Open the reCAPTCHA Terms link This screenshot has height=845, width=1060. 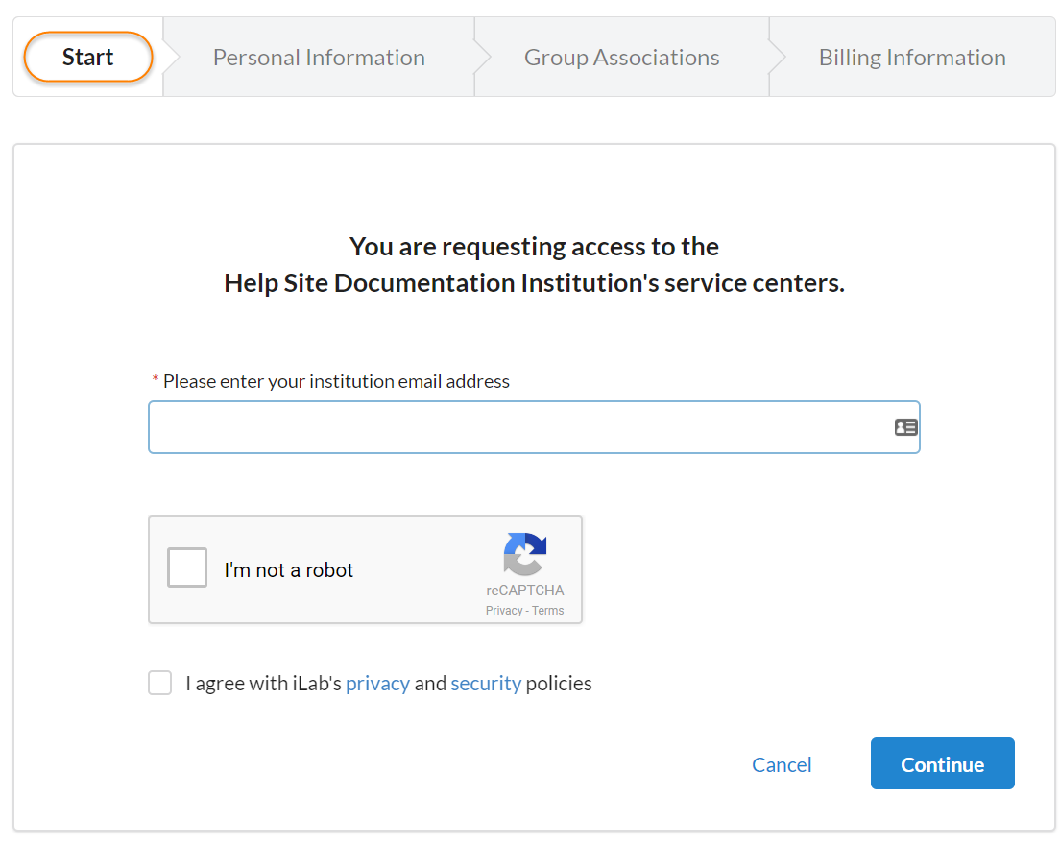click(x=548, y=611)
